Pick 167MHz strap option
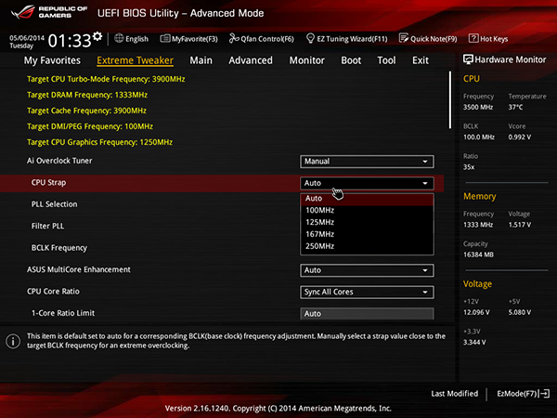The height and width of the screenshot is (418, 557). pos(367,234)
